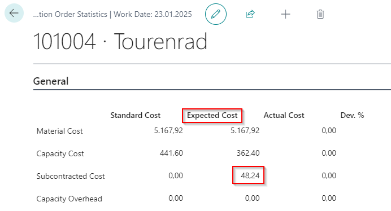Click the Dev. % column header
Image resolution: width=391 pixels, height=211 pixels.
pyautogui.click(x=352, y=115)
